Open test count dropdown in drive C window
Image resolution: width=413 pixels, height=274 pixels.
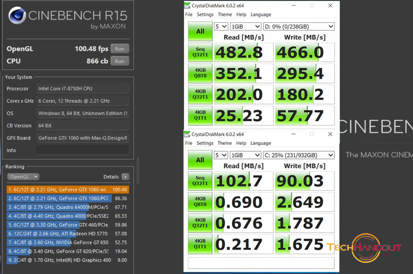(x=221, y=155)
